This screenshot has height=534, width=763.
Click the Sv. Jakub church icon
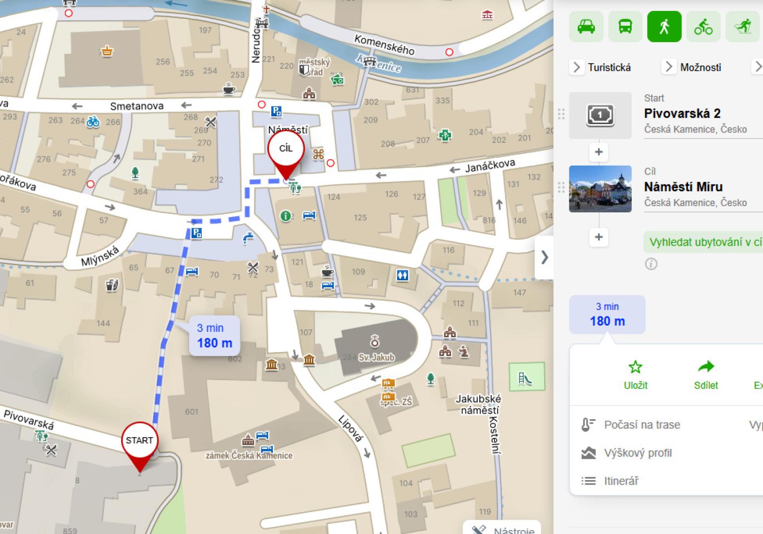coord(375,341)
